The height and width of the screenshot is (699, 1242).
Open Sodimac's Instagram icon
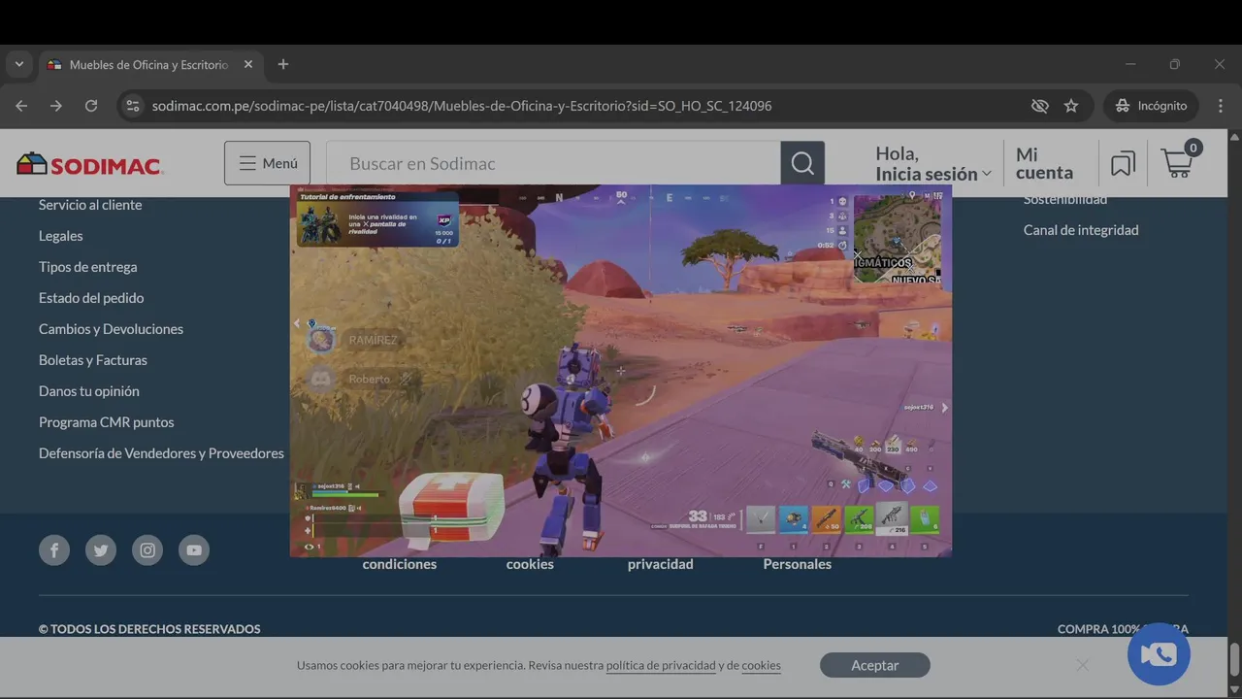click(147, 550)
